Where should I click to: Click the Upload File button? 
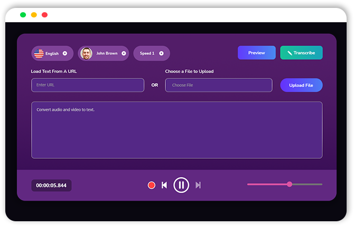tap(301, 85)
